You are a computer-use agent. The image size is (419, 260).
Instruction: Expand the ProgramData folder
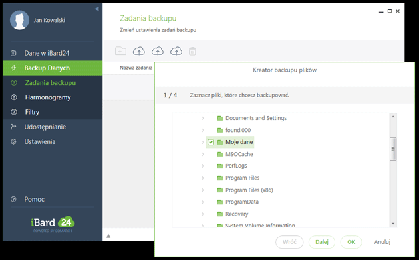203,202
